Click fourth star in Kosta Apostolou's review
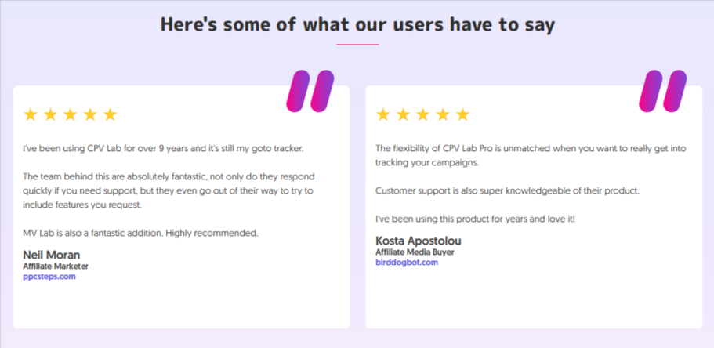This screenshot has width=714, height=348. tap(443, 114)
